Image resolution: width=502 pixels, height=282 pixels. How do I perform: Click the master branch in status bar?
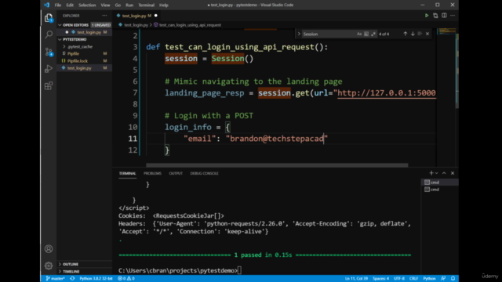tap(55, 279)
